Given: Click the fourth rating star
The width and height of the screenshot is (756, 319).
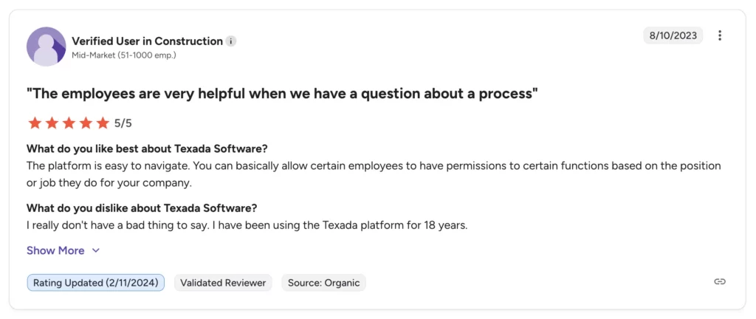Looking at the screenshot, I should click(x=86, y=123).
